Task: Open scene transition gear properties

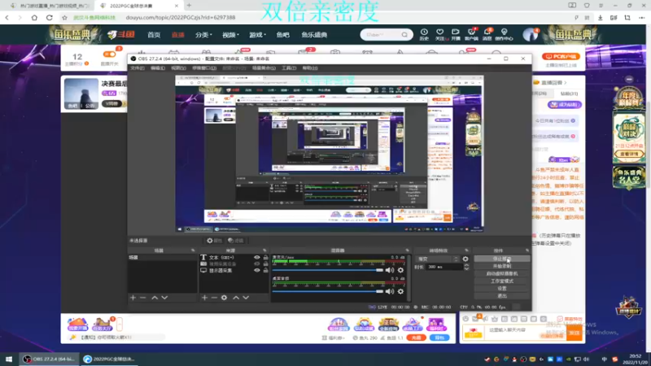Action: 465,259
